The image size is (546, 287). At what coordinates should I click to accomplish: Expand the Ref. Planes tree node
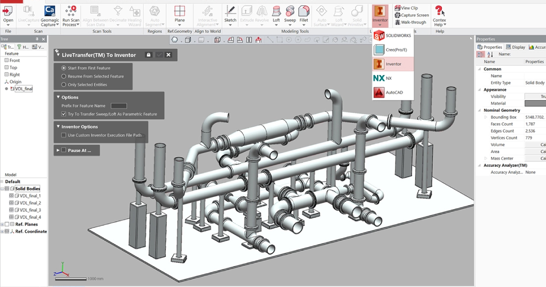[2, 224]
